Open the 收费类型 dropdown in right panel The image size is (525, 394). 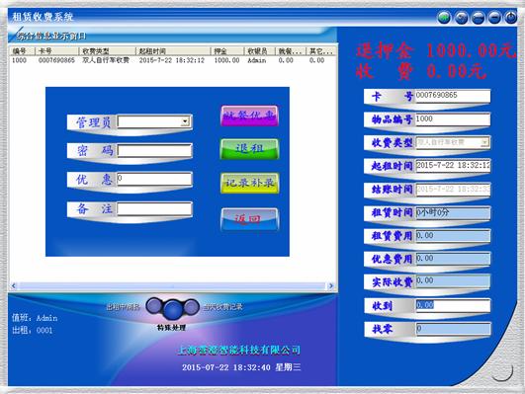[484, 142]
